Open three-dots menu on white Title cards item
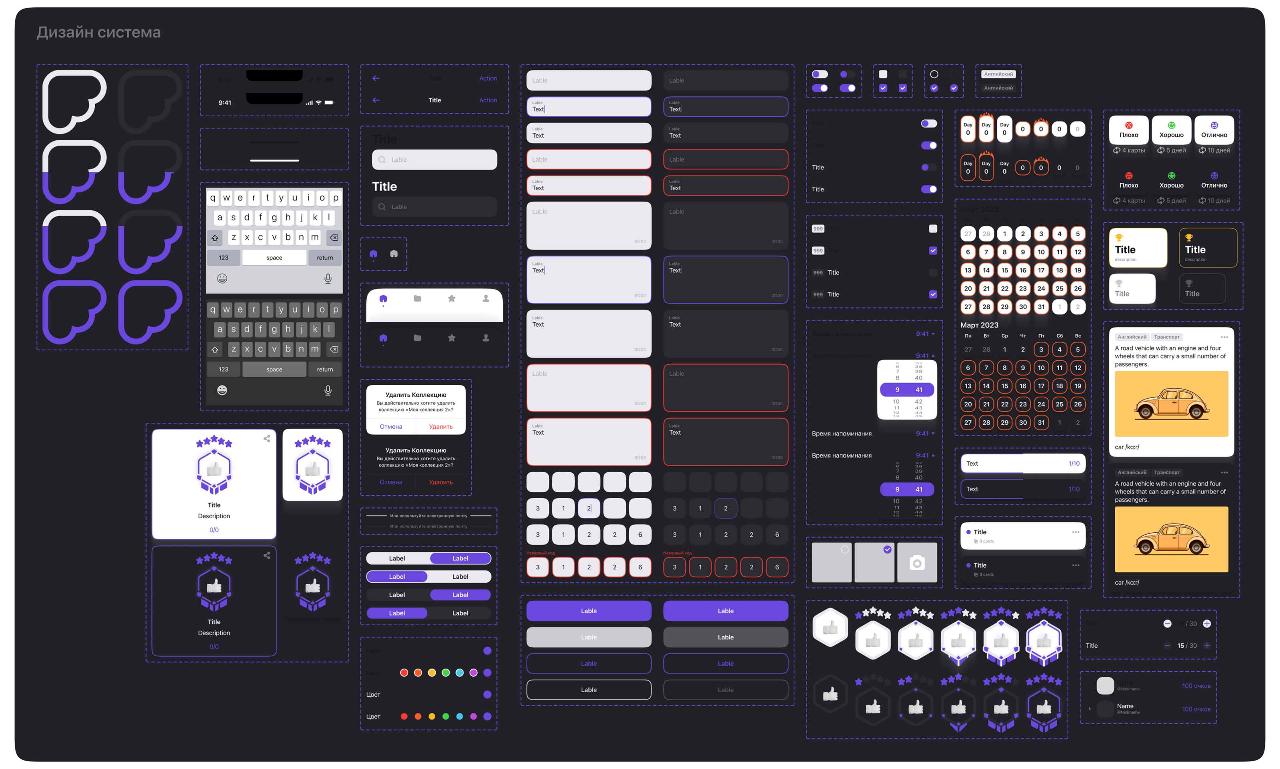This screenshot has height=769, width=1280. click(x=1075, y=532)
